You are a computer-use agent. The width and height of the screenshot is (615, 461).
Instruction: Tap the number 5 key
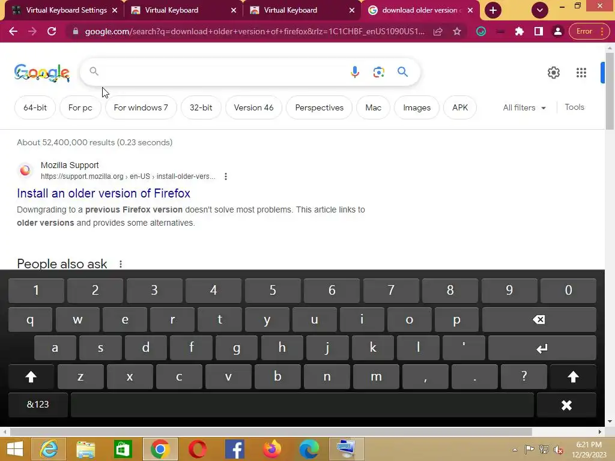click(x=273, y=291)
